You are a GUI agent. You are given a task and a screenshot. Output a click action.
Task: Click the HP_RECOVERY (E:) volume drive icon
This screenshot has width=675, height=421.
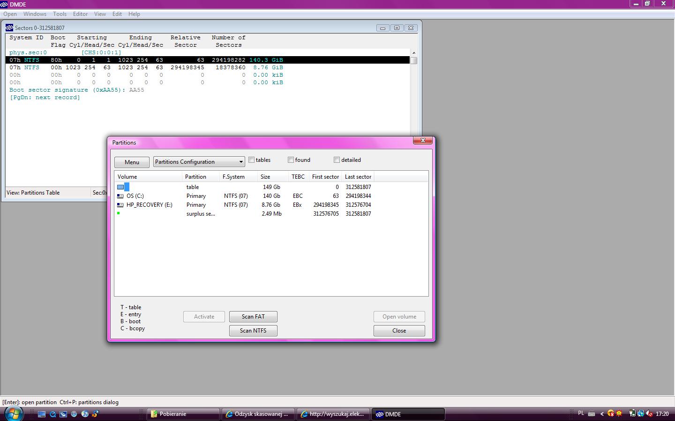point(120,205)
